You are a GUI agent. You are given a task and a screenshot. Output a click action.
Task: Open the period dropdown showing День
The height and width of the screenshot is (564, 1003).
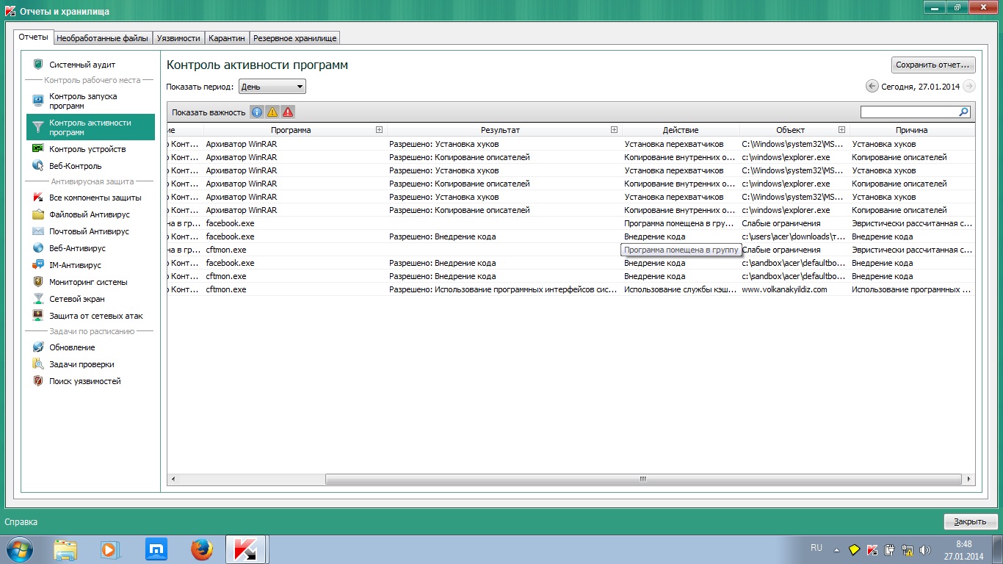[272, 87]
